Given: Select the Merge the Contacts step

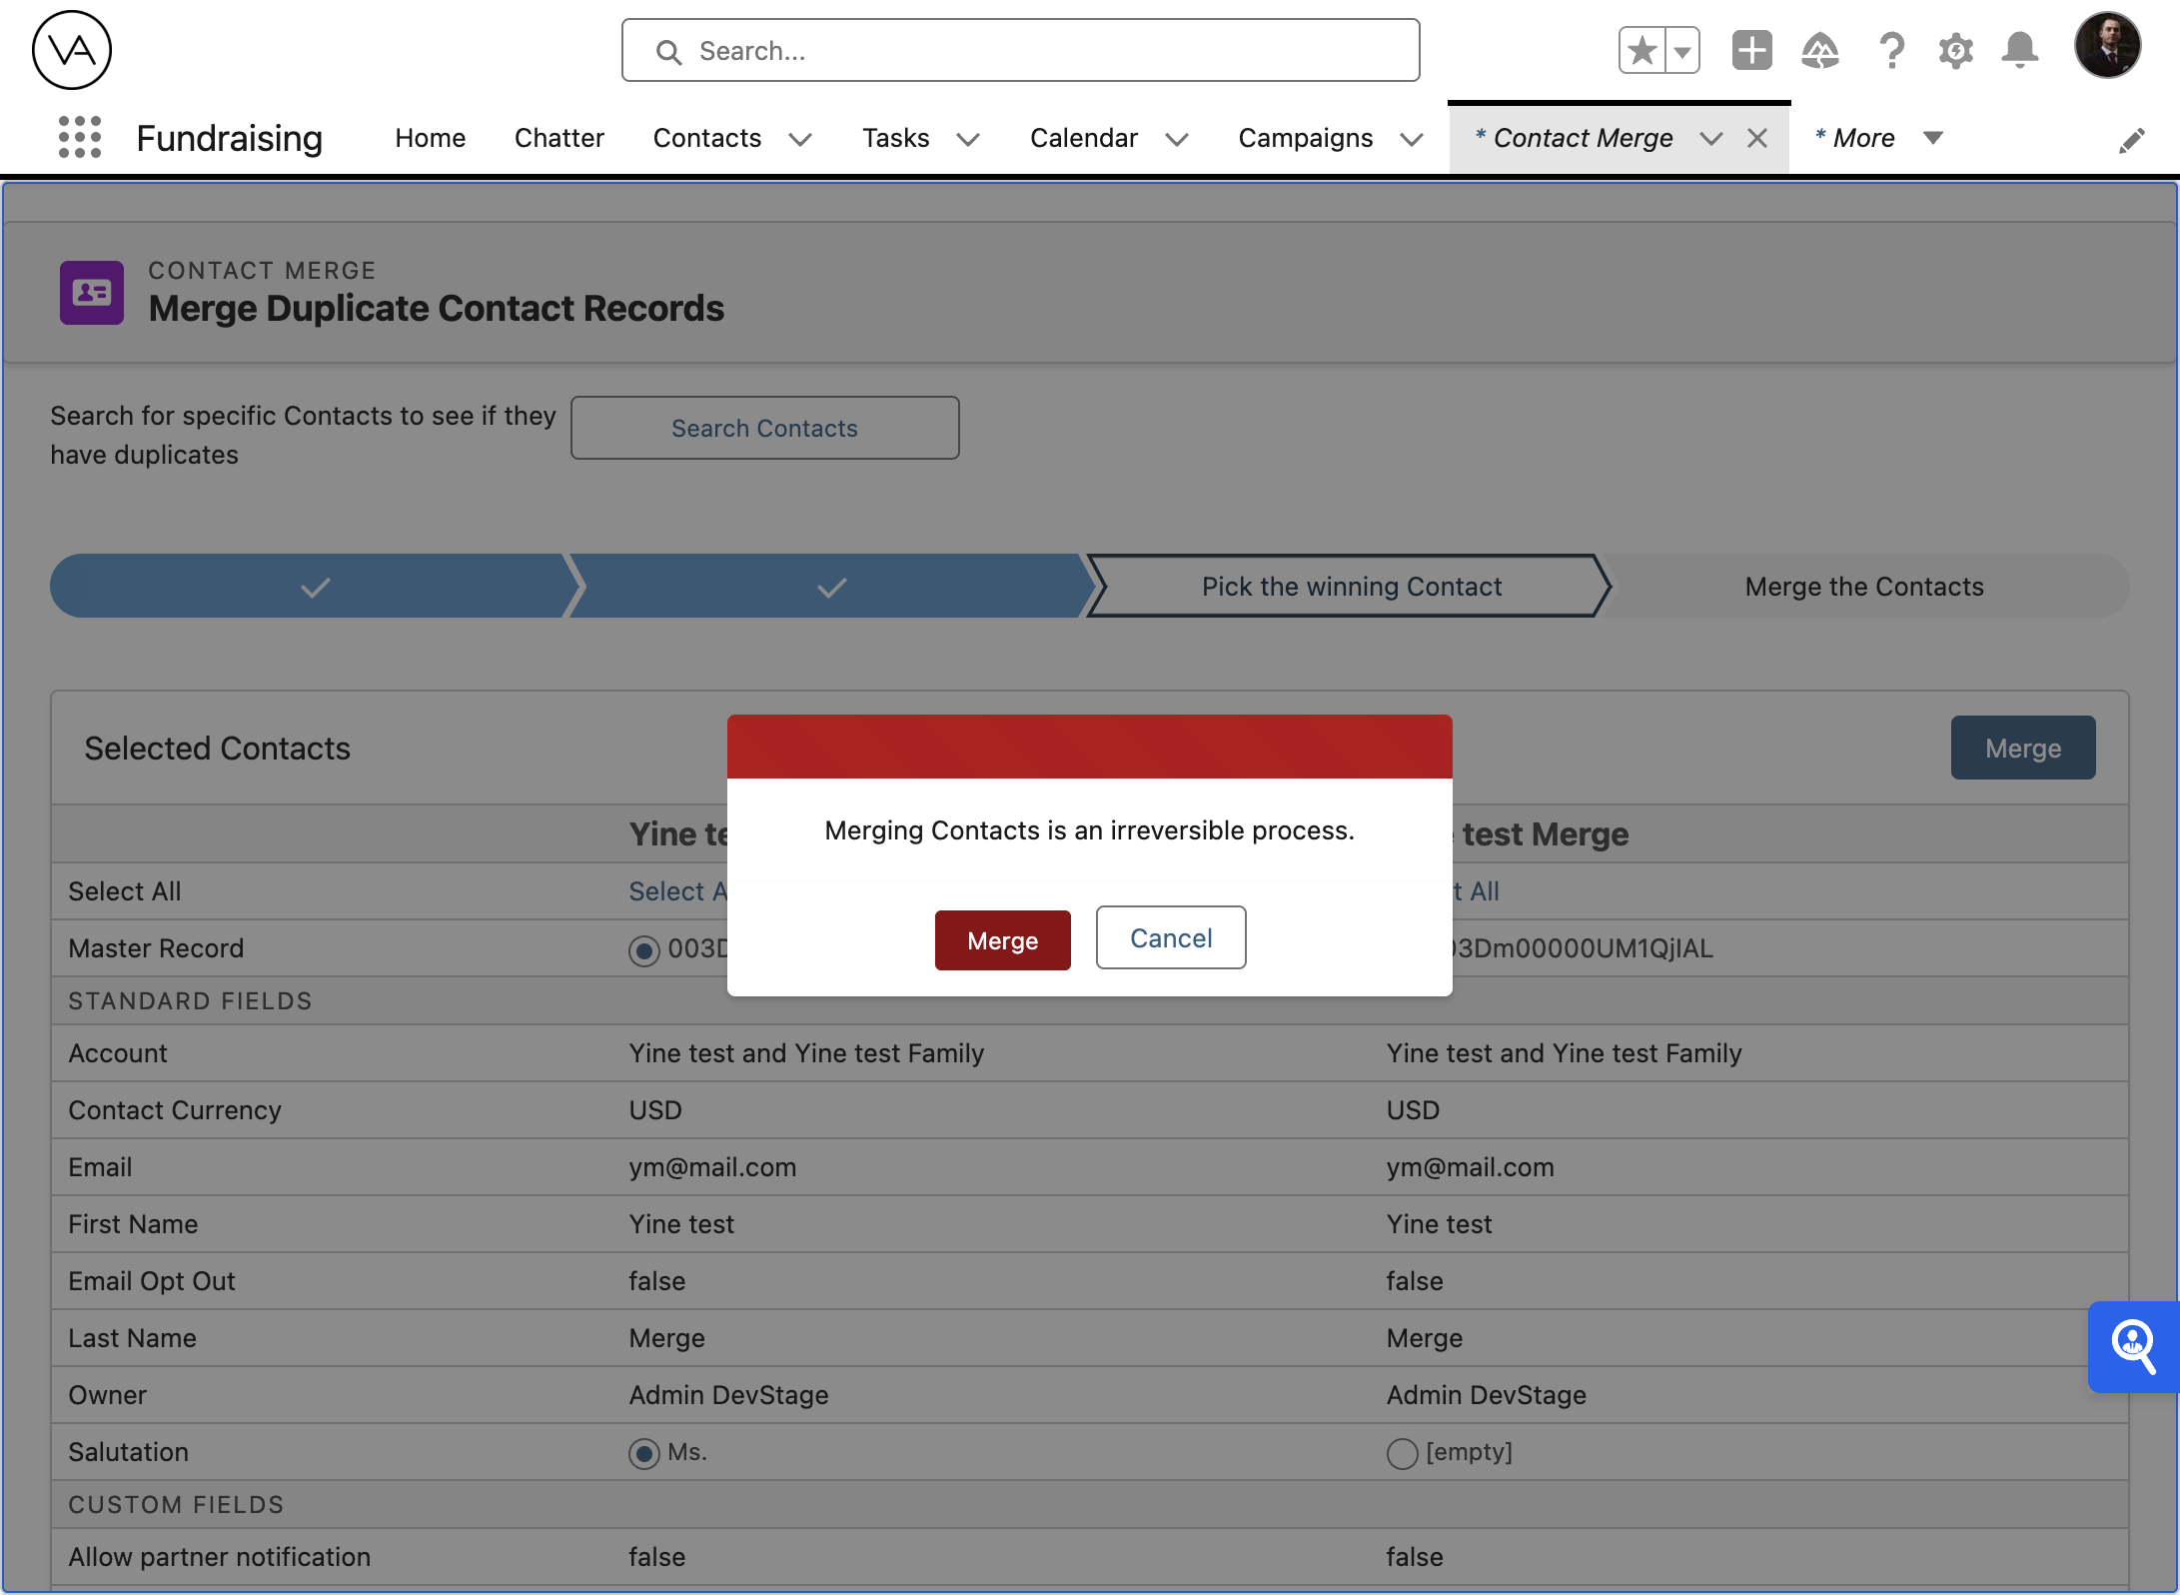Looking at the screenshot, I should (x=1864, y=587).
